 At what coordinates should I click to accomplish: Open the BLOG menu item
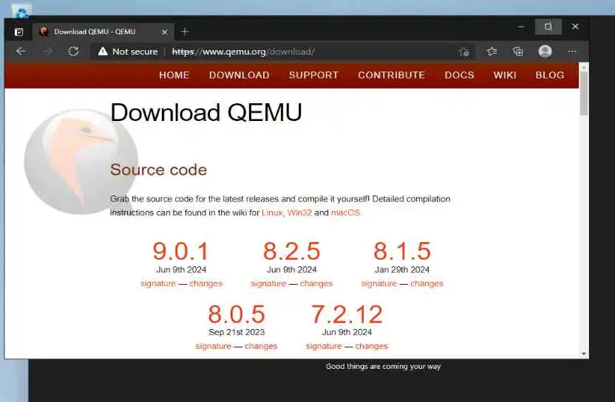tap(550, 75)
